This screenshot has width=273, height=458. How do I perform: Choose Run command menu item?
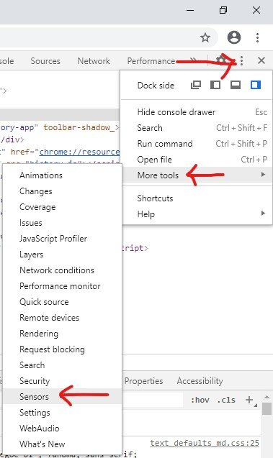(x=197, y=143)
